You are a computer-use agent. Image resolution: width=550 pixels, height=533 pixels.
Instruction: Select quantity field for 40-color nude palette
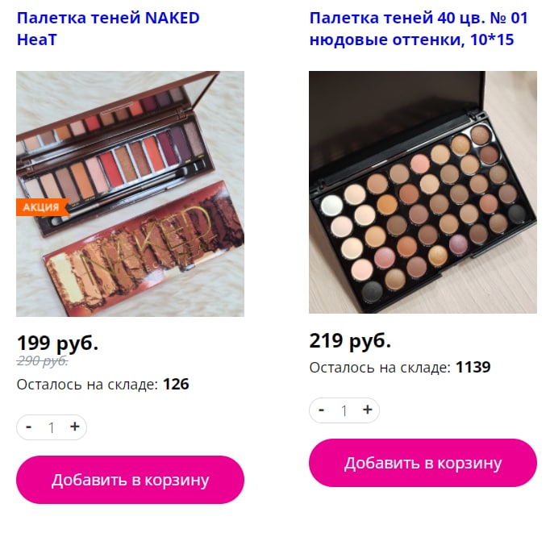[344, 410]
